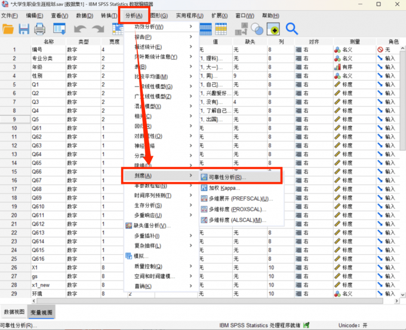Click the 名称 column header
The image size is (406, 330).
click(49, 42)
